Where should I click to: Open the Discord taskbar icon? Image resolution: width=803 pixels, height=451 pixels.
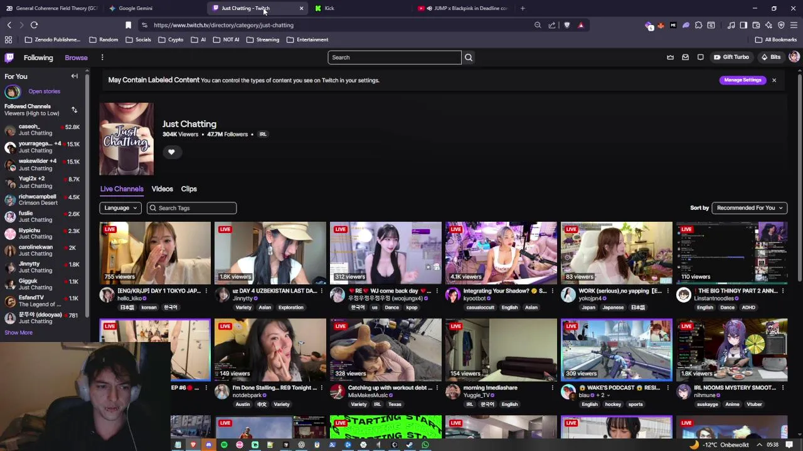pos(208,445)
